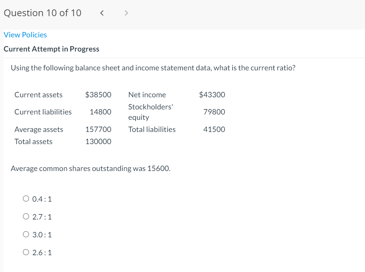Click the next question chevron

coord(126,12)
